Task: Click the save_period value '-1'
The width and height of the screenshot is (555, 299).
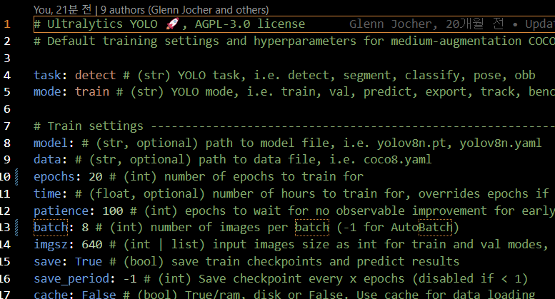Action: click(x=130, y=279)
